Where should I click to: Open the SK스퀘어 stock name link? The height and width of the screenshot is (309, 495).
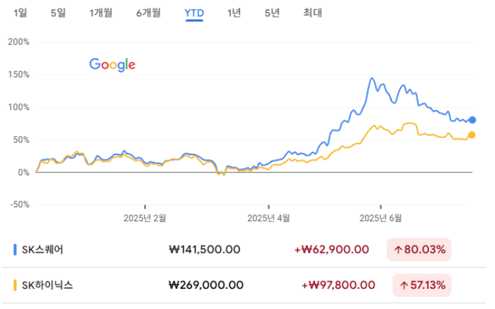tap(42, 250)
